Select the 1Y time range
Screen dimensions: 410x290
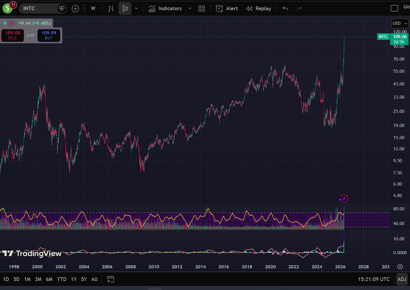[74, 279]
